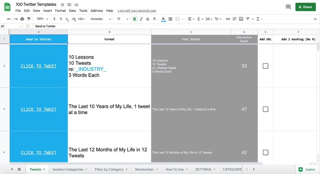Click the Insert link icon
Screen dimensions: 320x174
tap(228, 19)
